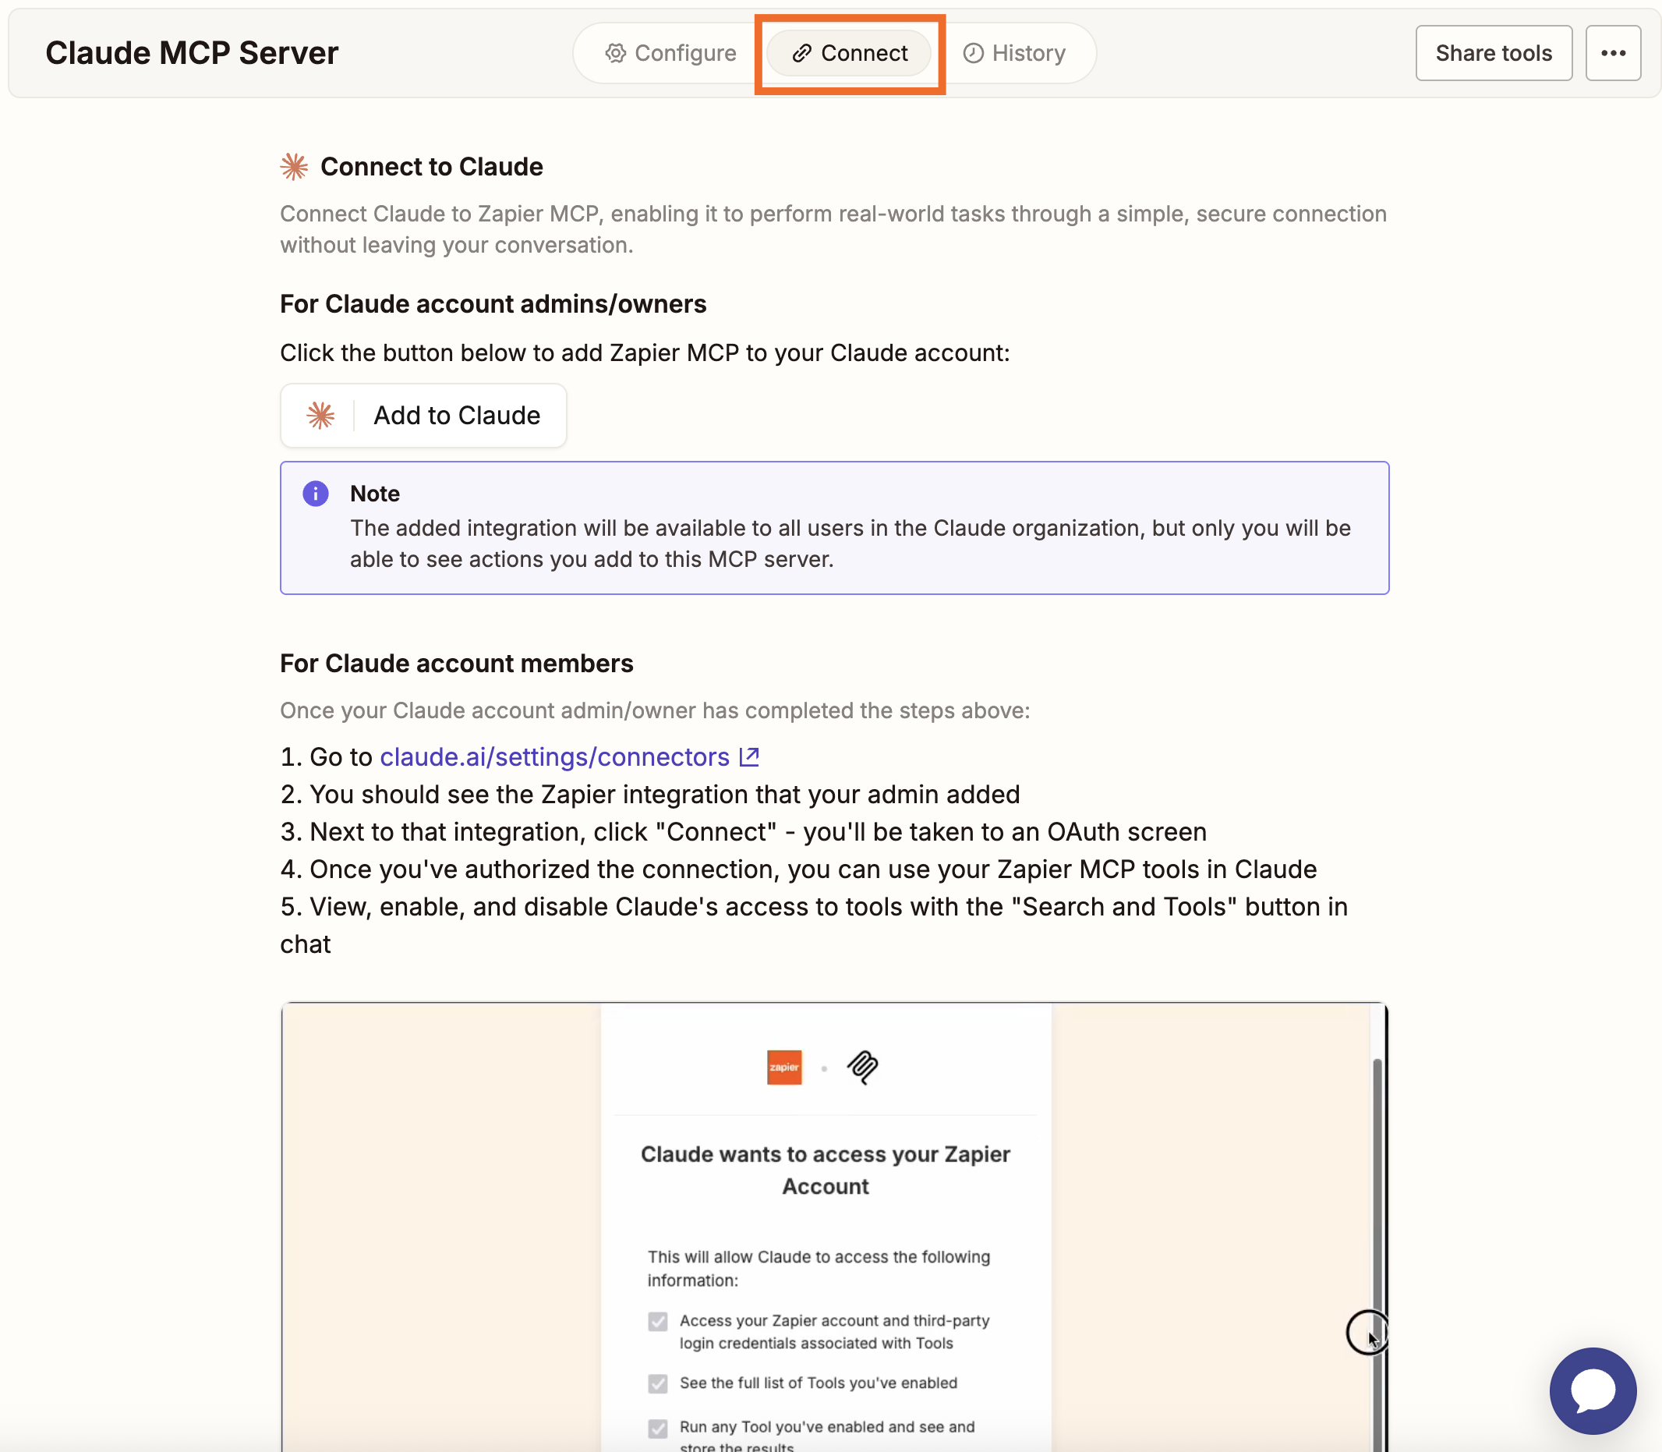
Task: Click the gear icon on the Configure tab
Action: [617, 51]
